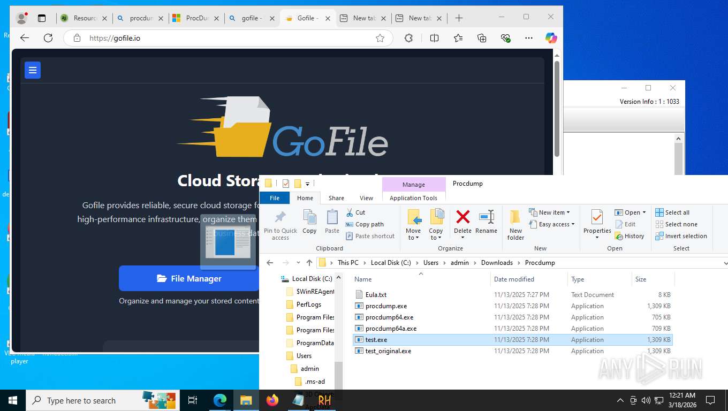The height and width of the screenshot is (411, 728).
Task: Go up one folder level arrow
Action: (x=309, y=263)
